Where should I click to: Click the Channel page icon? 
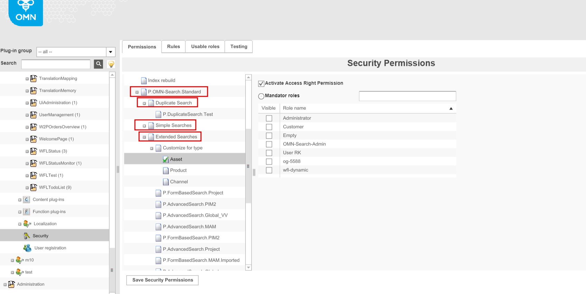pyautogui.click(x=166, y=182)
